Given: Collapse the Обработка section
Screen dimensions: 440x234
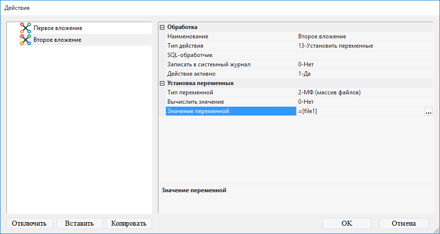Looking at the screenshot, I should click(162, 27).
